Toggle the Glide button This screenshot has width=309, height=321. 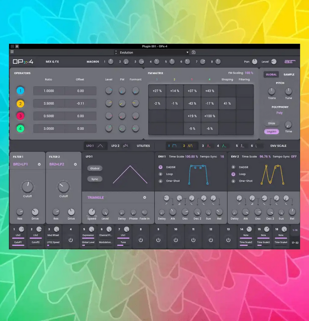[271, 123]
